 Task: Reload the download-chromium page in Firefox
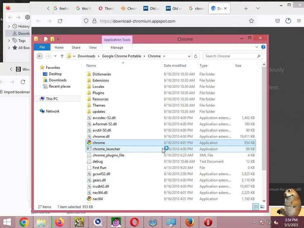(60, 21)
